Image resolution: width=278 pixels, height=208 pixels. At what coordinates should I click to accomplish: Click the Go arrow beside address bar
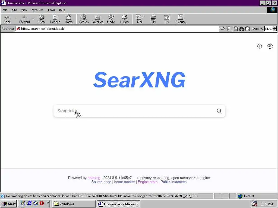pos(223,29)
